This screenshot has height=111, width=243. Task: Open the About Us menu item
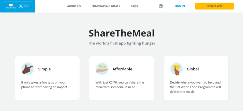74,6
